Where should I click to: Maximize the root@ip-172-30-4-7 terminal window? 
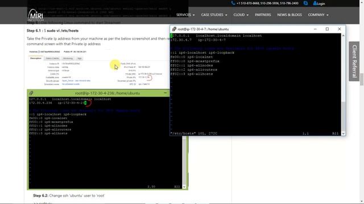coord(327,29)
